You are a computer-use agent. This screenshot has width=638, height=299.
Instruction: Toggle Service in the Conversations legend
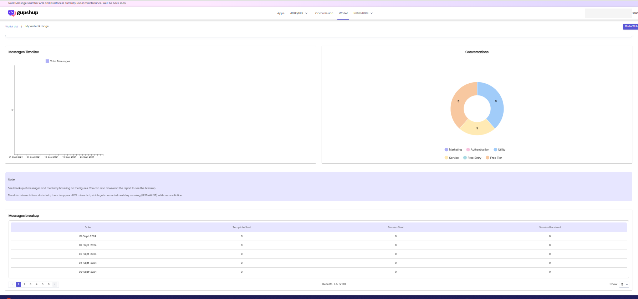[x=451, y=158]
